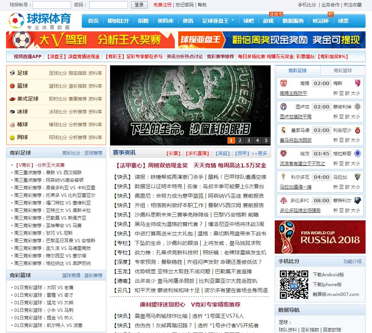Click the 竞彩比分 header link
372x333 pixels.
[71, 153]
